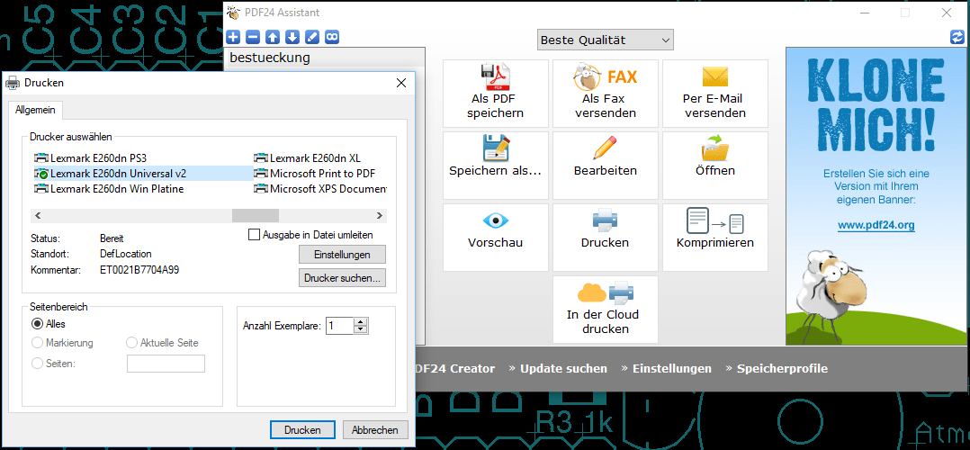
Task: Select the Aktuelle Seite radio button
Action: coord(131,343)
